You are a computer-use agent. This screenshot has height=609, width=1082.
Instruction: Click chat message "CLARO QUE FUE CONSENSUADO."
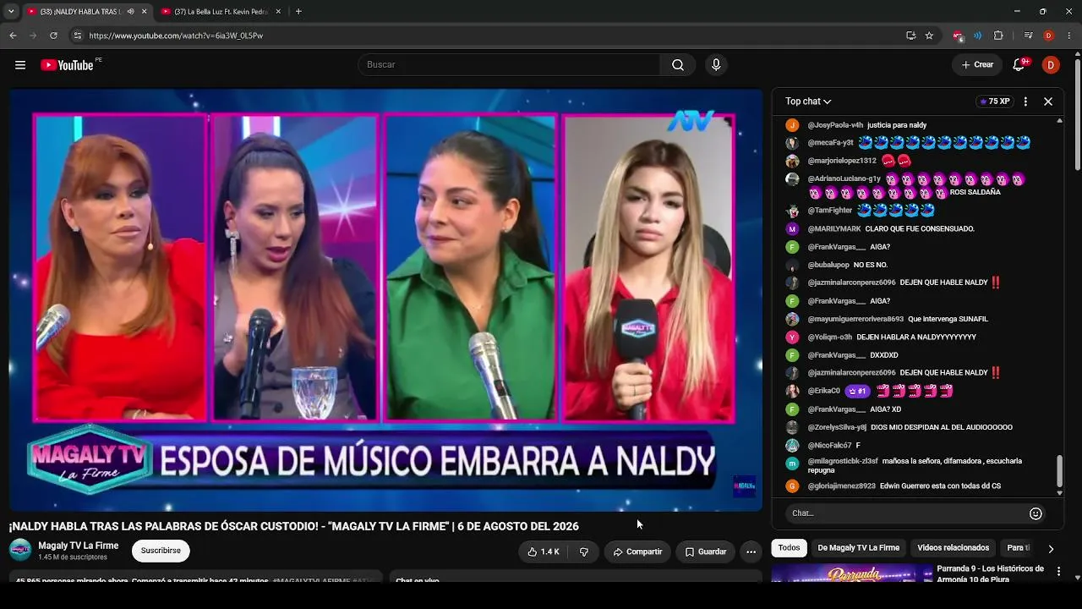coord(920,229)
